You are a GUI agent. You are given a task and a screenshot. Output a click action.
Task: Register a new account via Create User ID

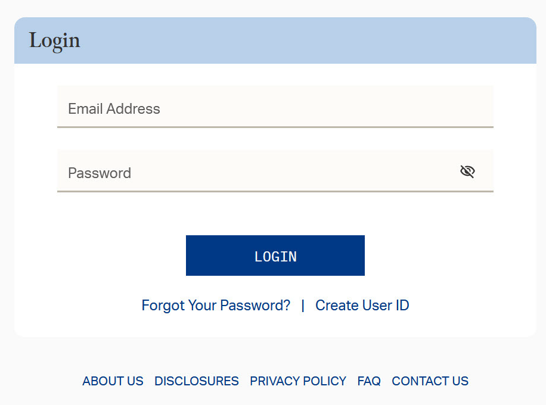362,306
